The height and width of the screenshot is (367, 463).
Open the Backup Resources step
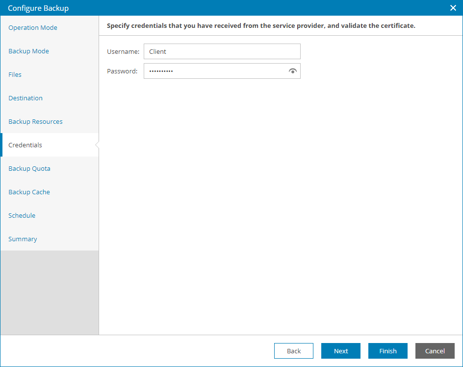35,122
